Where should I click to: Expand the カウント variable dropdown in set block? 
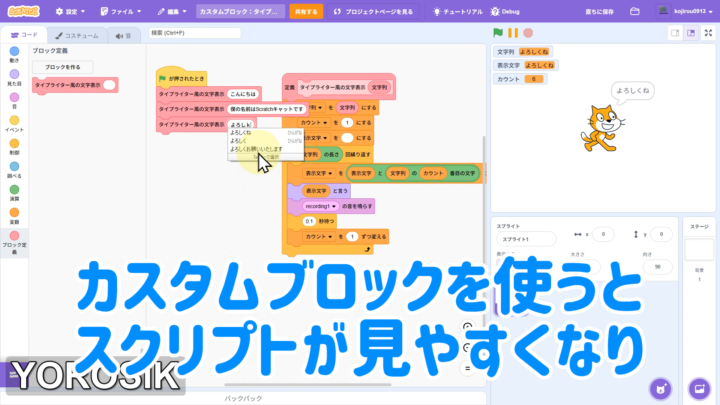(x=325, y=123)
